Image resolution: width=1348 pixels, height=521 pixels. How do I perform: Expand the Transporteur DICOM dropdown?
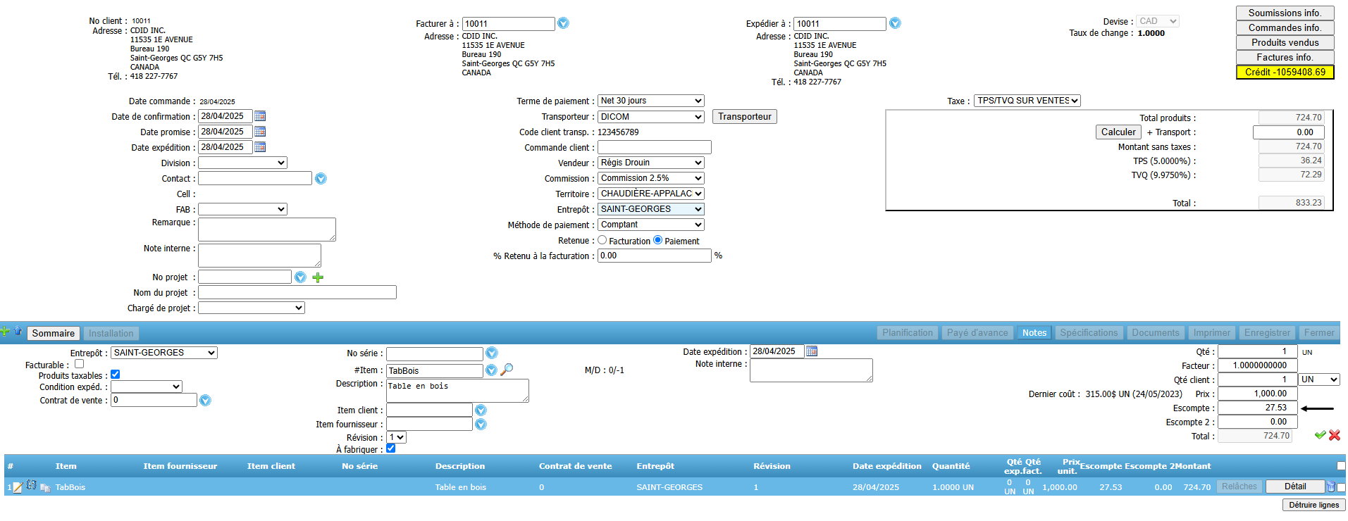click(x=650, y=117)
